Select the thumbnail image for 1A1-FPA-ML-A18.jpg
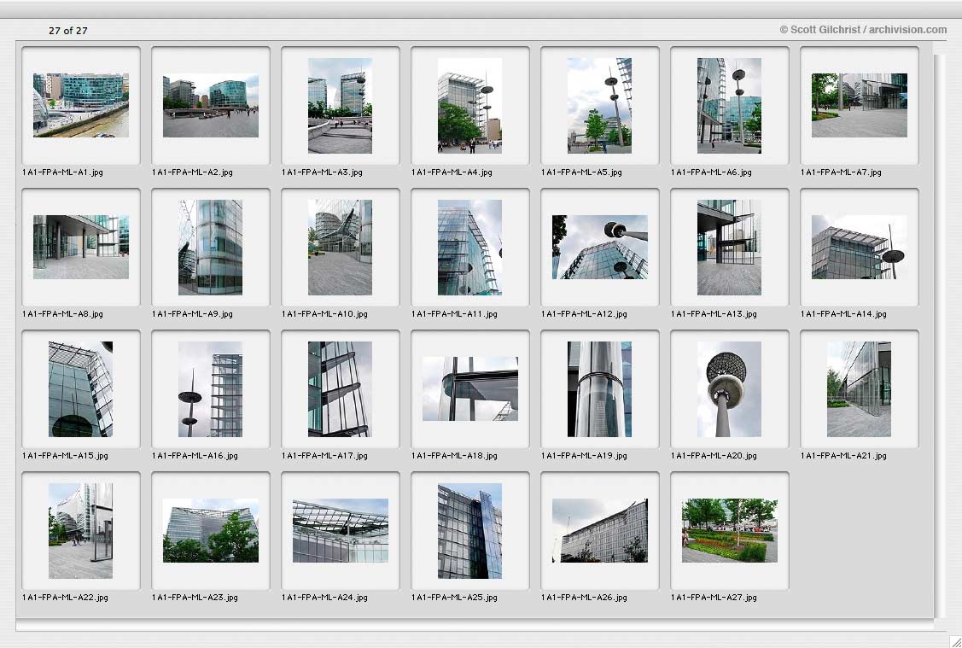Viewport: 962px width, 648px height. tap(470, 389)
